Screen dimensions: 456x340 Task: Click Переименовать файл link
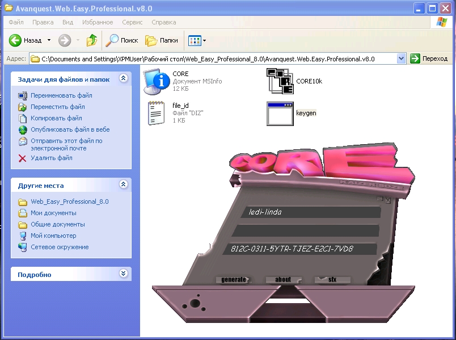point(61,95)
